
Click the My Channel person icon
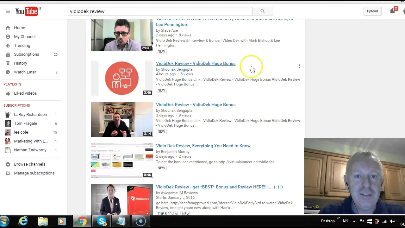click(8, 37)
